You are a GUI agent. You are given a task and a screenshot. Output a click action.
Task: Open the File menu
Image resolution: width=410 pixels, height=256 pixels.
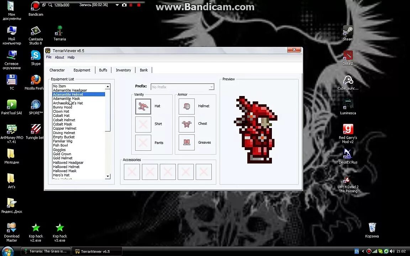pos(49,57)
